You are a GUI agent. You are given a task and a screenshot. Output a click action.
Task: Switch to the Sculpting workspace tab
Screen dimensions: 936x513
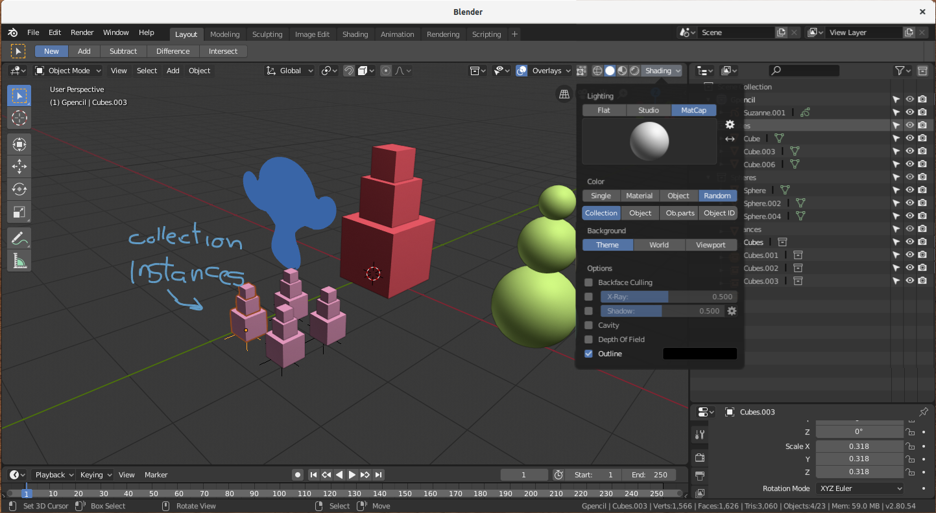(267, 34)
